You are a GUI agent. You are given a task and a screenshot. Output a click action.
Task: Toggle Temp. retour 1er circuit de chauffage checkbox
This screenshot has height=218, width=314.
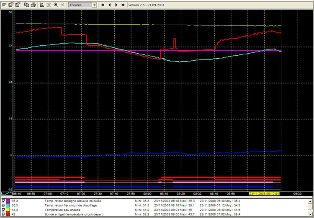[x=4, y=205]
